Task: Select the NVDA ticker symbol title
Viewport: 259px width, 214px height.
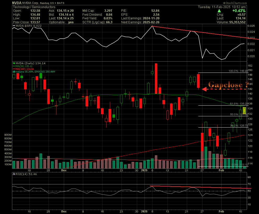Action: pyautogui.click(x=17, y=3)
